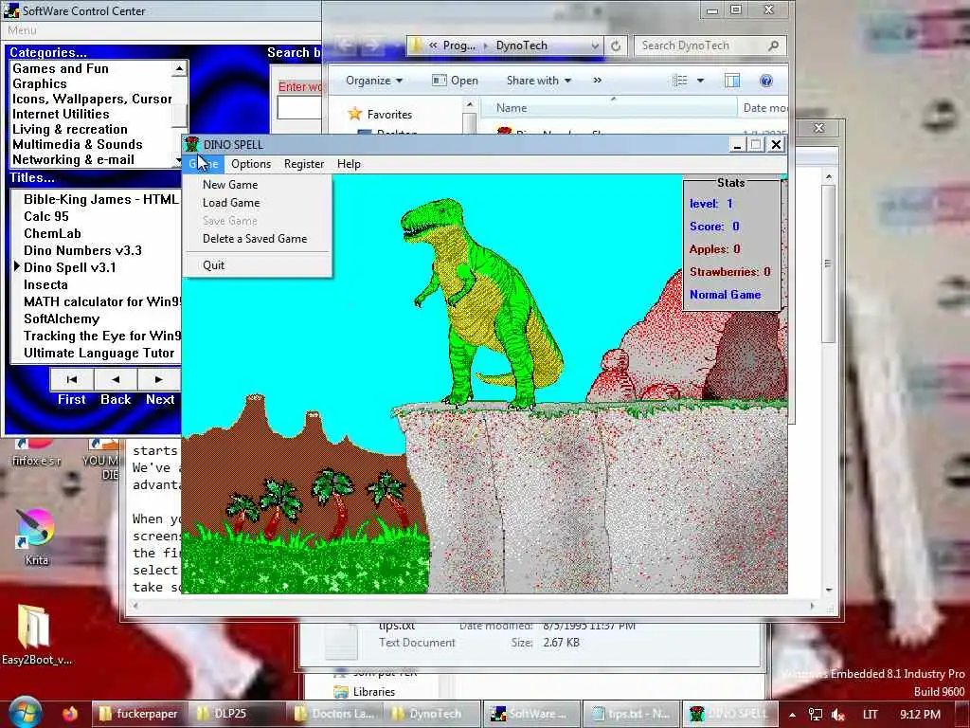Click the Notepad vertical scrollbar thumb
The height and width of the screenshot is (728, 970).
[x=828, y=264]
